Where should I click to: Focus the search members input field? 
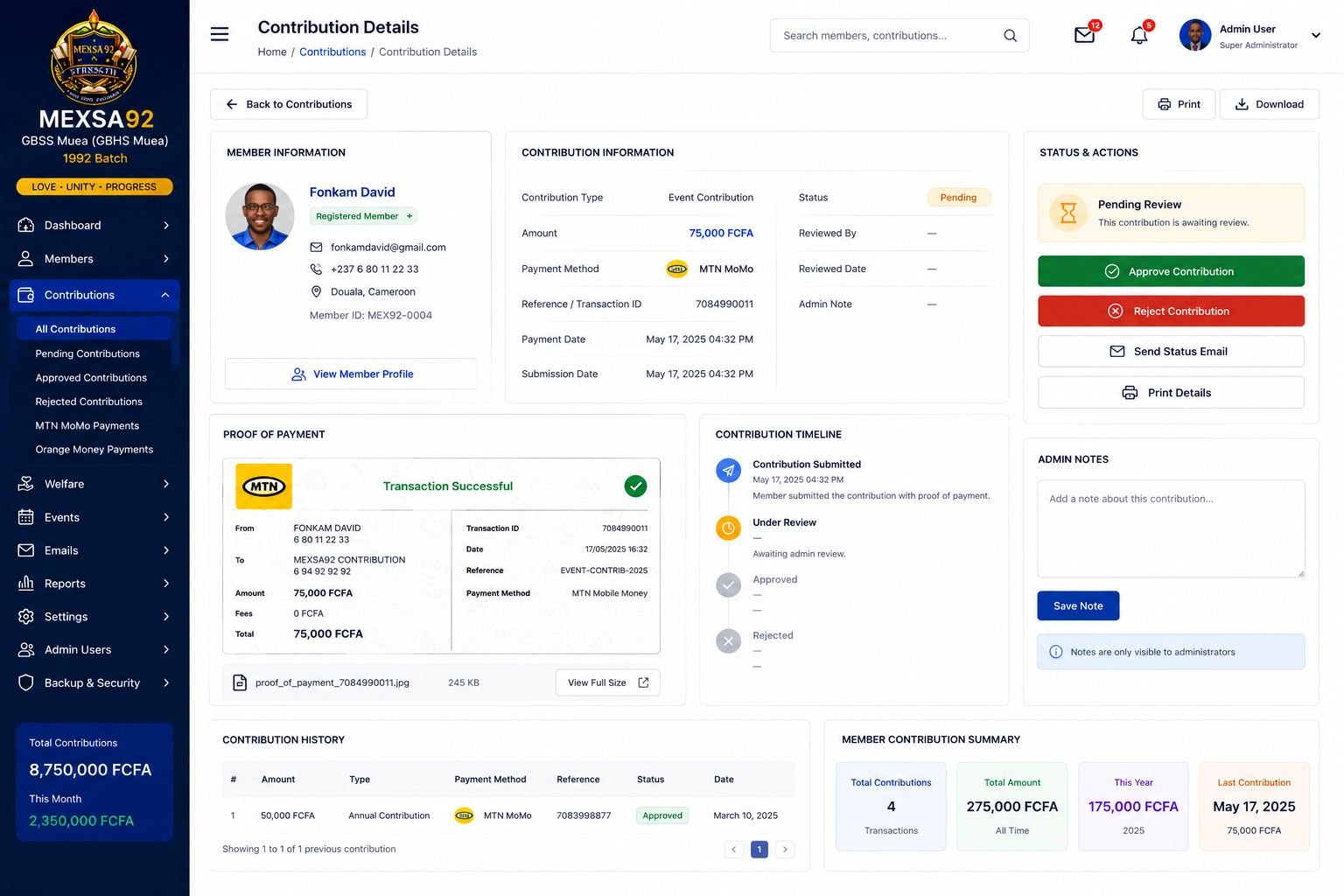tap(899, 36)
